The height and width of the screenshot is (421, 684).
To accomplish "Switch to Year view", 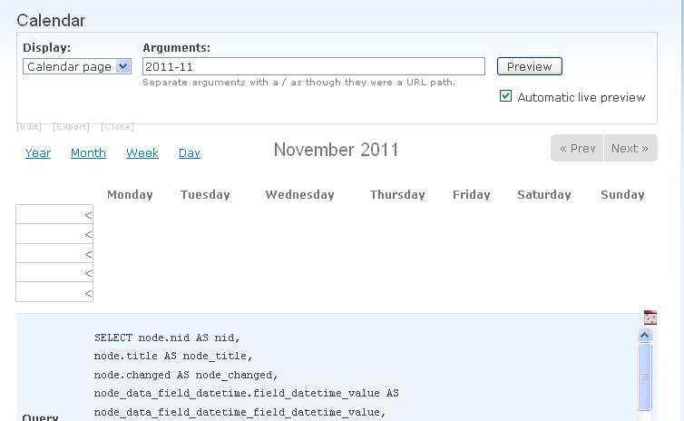I will (x=38, y=153).
